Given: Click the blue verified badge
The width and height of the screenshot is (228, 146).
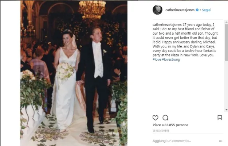Looking at the screenshot, I should click(197, 10).
